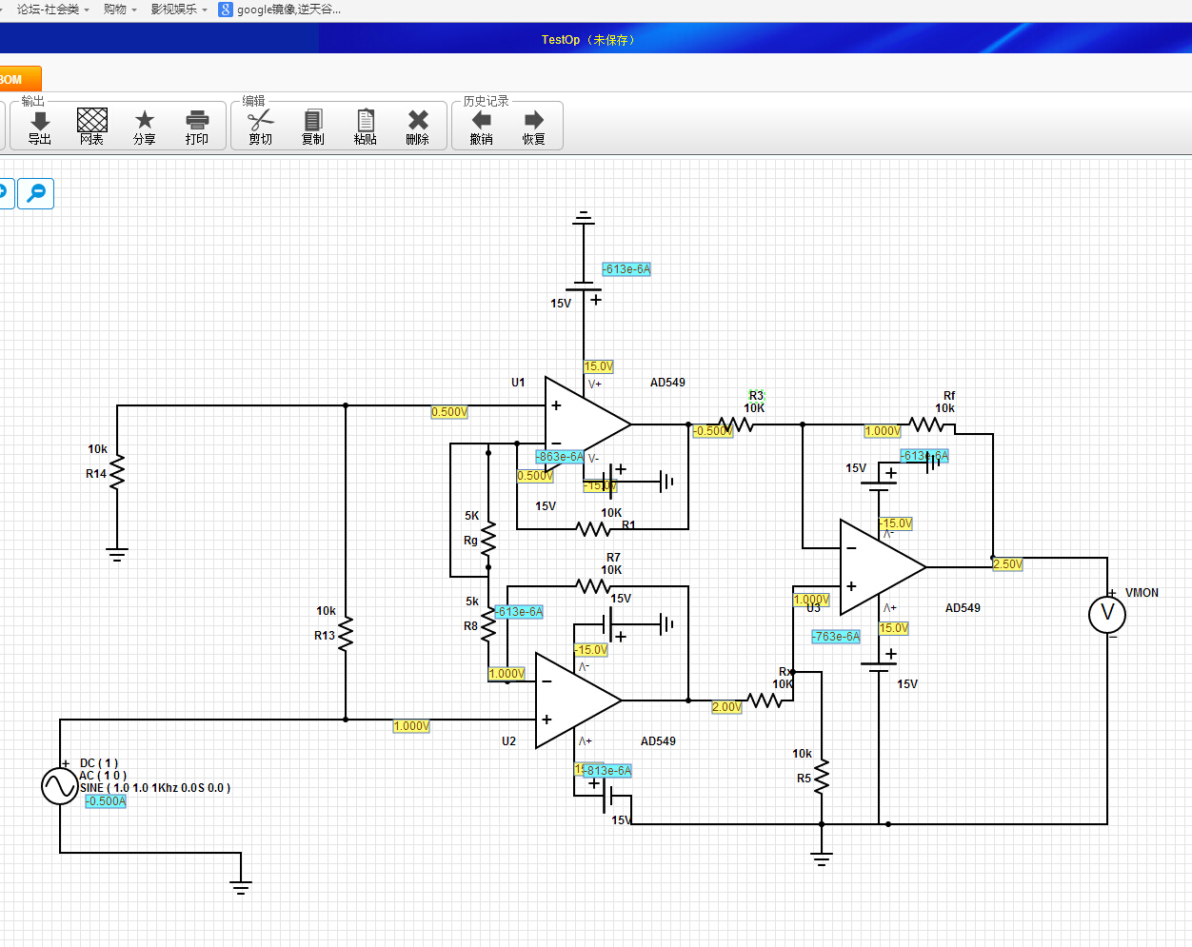Select the sine wave voltage source
Image resolution: width=1192 pixels, height=947 pixels.
click(x=60, y=786)
